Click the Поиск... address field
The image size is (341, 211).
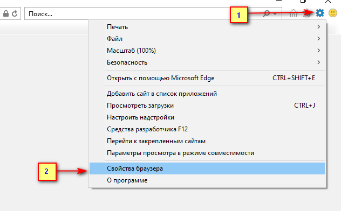pyautogui.click(x=144, y=13)
